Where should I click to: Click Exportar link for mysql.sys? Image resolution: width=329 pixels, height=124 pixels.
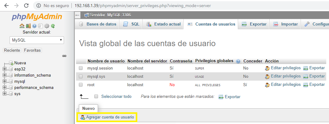pyautogui.click(x=317, y=76)
